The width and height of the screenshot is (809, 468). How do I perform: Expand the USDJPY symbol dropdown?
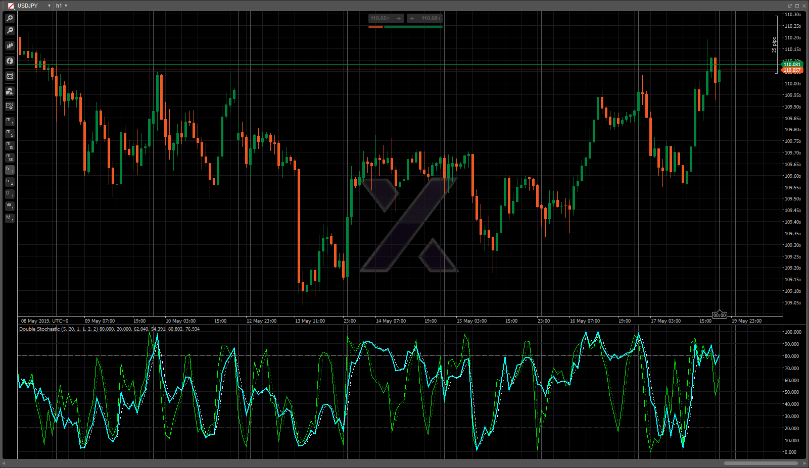point(49,6)
